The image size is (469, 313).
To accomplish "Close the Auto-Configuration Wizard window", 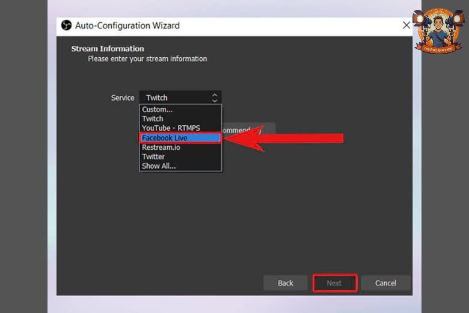I will point(406,25).
